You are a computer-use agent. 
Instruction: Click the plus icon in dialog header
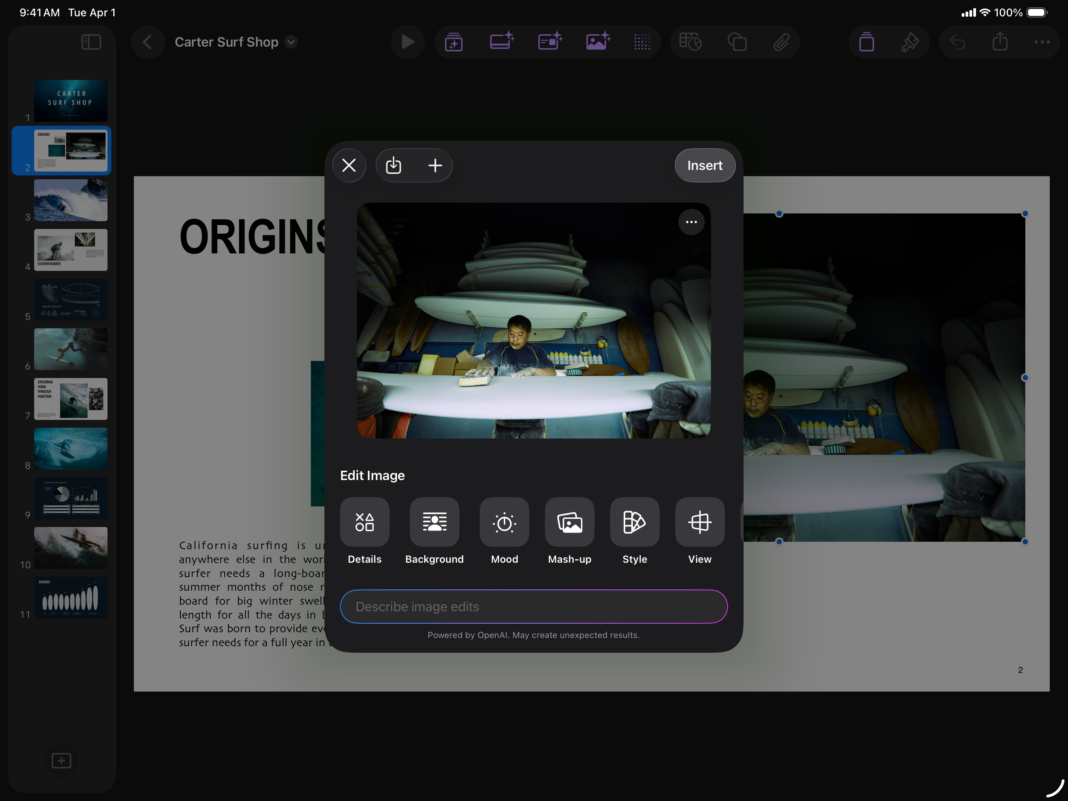click(x=435, y=166)
